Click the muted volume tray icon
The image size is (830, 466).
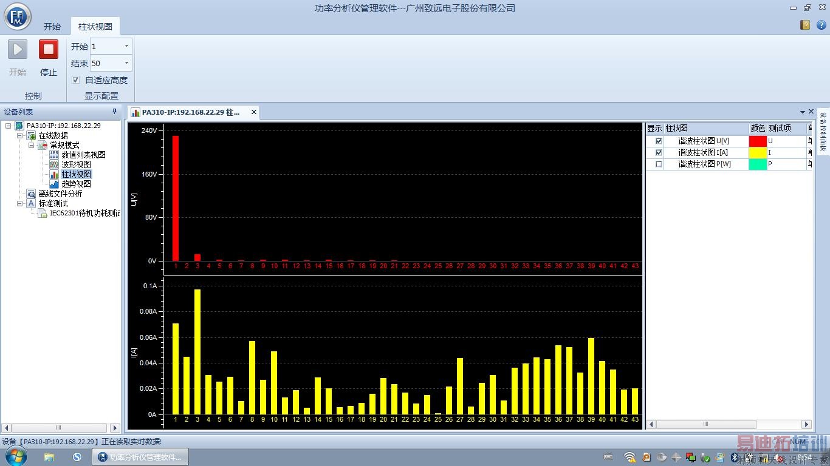coord(779,457)
